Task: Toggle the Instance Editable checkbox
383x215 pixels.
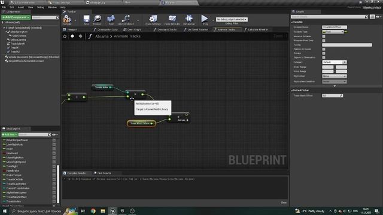Action: coord(324,36)
